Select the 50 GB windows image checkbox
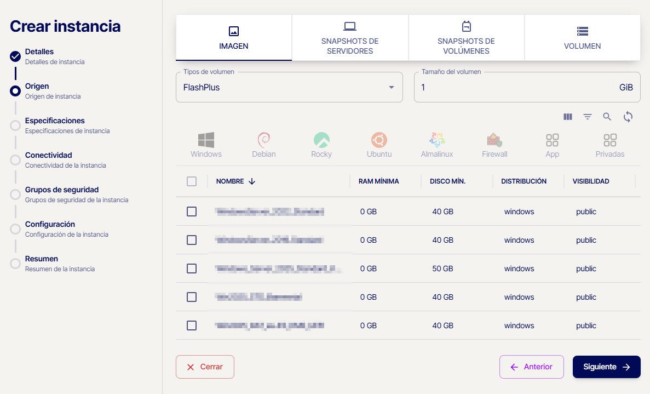 pos(192,269)
